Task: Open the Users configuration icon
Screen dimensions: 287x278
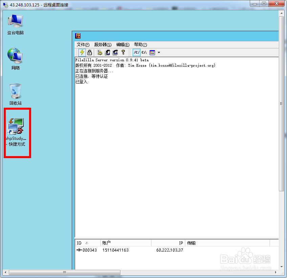Action: pos(107,52)
